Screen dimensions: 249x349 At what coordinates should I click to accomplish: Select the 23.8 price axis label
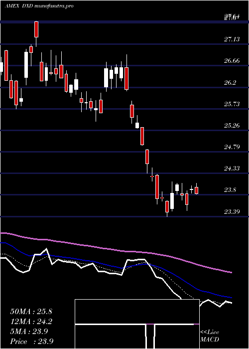click(x=230, y=190)
